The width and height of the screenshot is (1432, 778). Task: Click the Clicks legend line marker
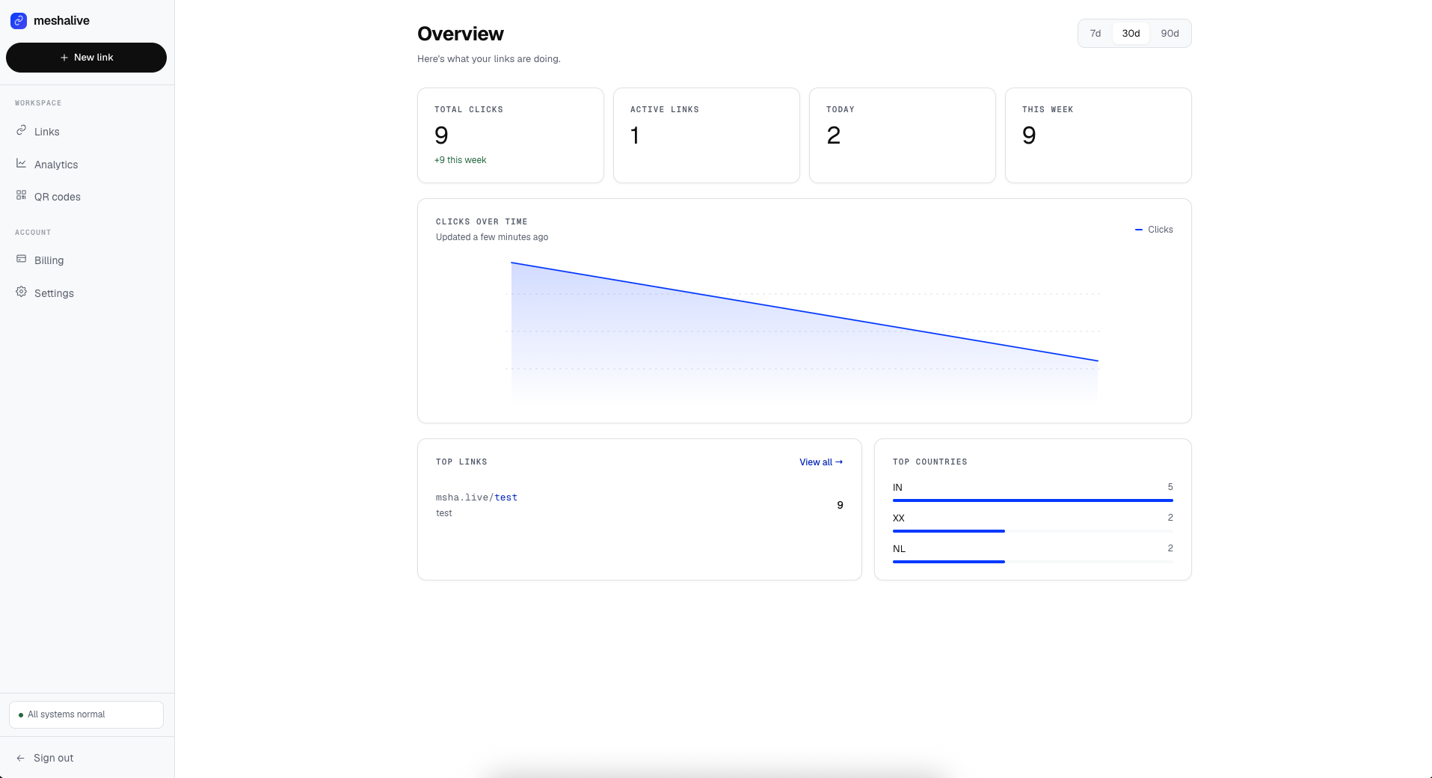[x=1139, y=230]
